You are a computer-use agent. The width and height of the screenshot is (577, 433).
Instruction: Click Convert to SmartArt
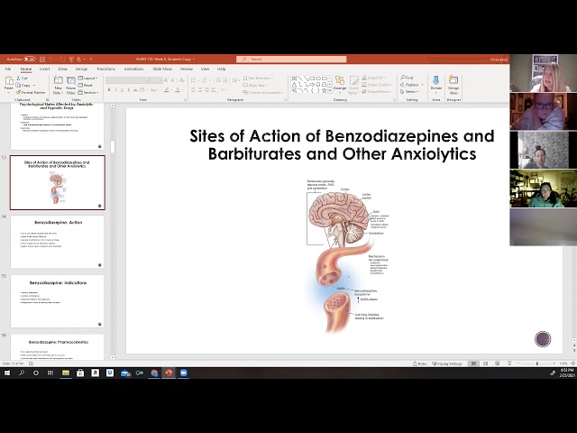tap(263, 92)
